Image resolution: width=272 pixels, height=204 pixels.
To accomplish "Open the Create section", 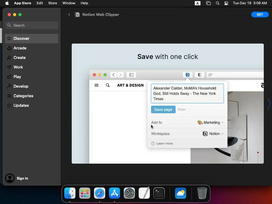I will click(x=32, y=58).
